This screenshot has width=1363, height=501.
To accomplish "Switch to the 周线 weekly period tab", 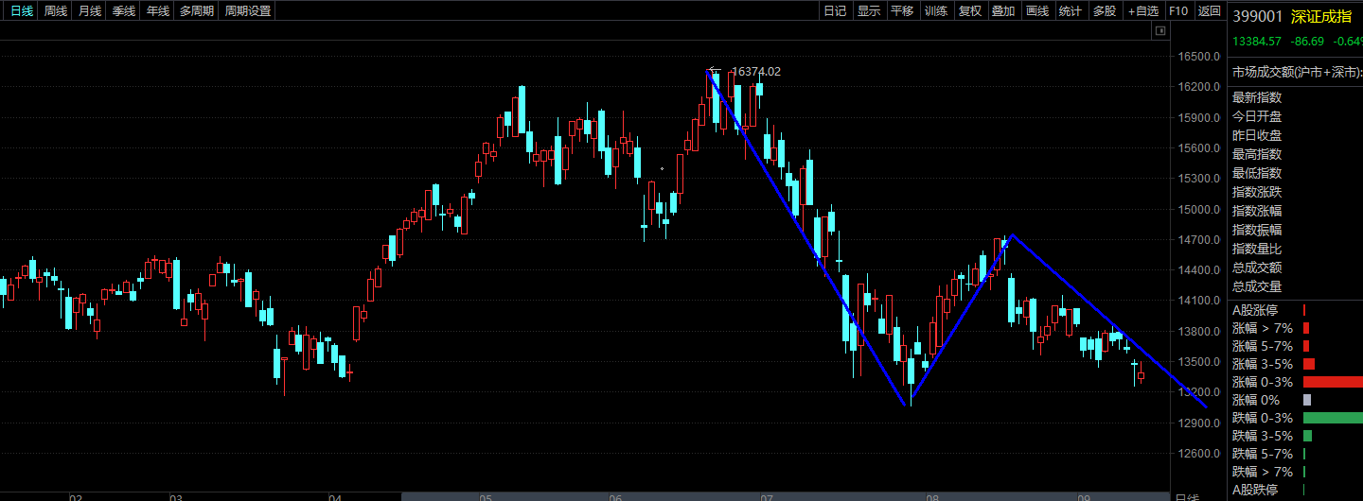I will (x=56, y=11).
